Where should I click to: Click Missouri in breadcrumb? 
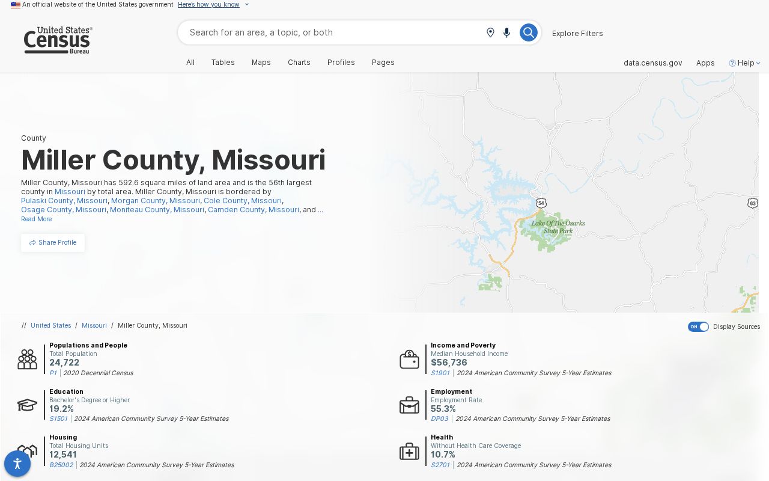(94, 325)
